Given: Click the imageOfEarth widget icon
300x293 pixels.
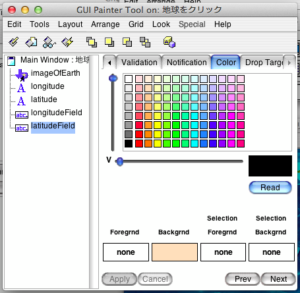Looking at the screenshot, I should (22, 75).
